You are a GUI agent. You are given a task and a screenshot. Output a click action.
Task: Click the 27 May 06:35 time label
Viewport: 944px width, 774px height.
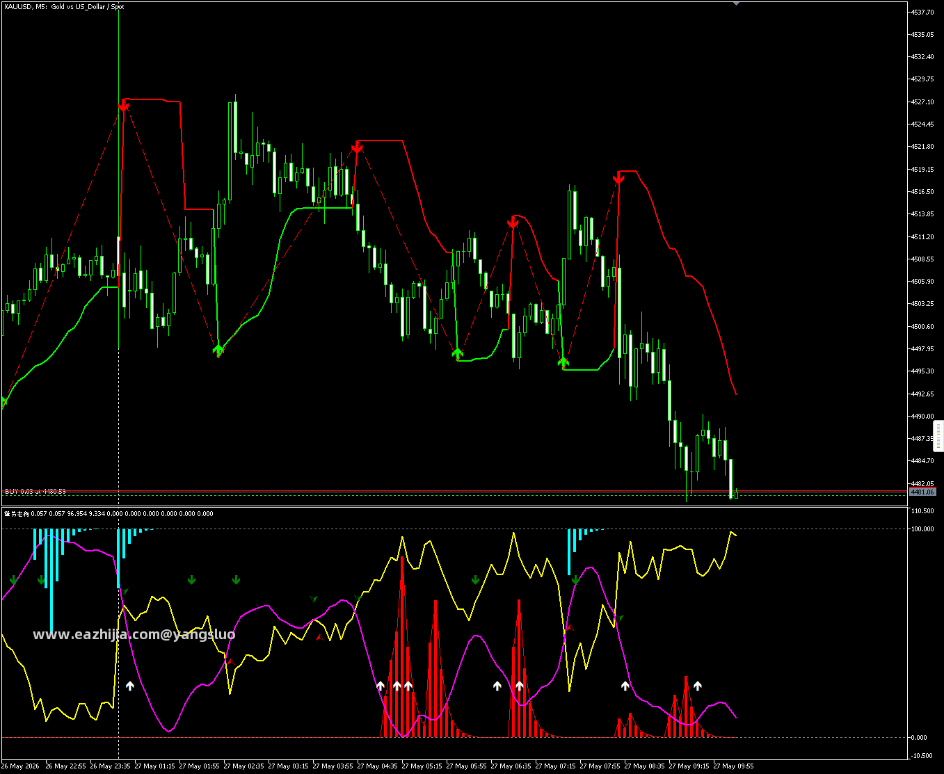511,766
